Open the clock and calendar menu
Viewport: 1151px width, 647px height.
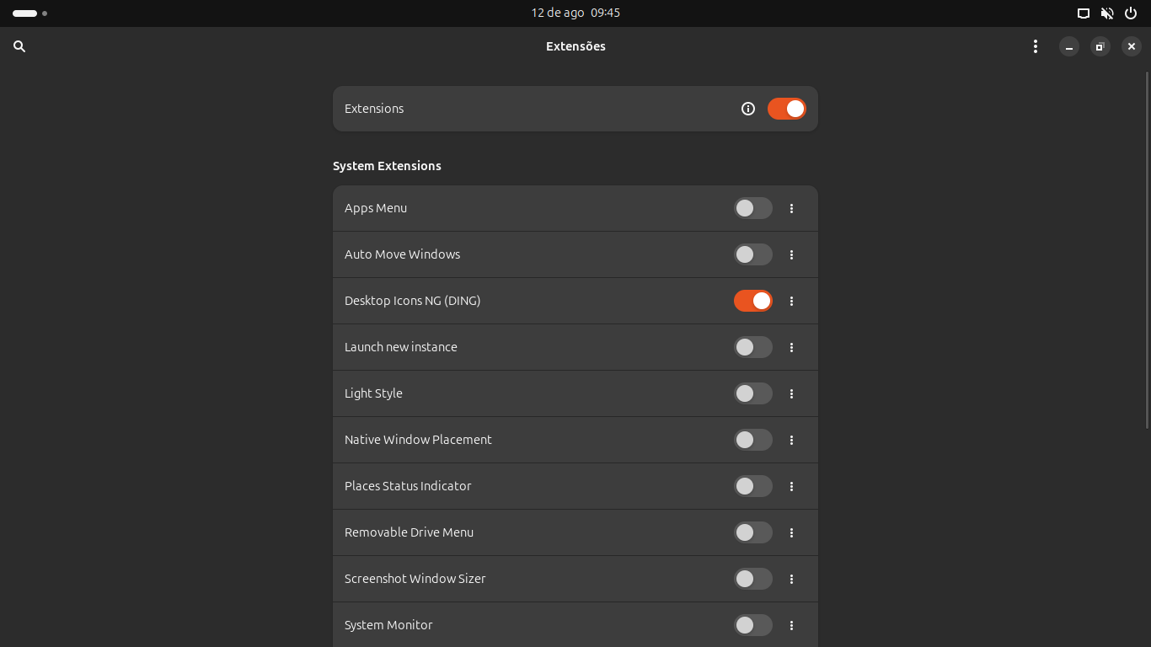(575, 13)
